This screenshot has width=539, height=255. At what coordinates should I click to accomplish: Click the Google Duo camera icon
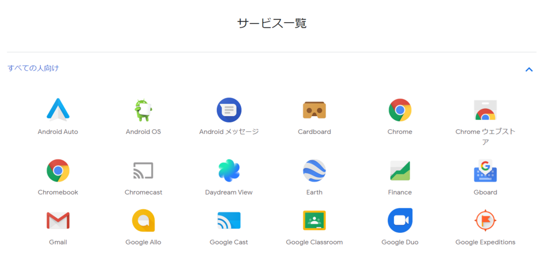tap(400, 220)
